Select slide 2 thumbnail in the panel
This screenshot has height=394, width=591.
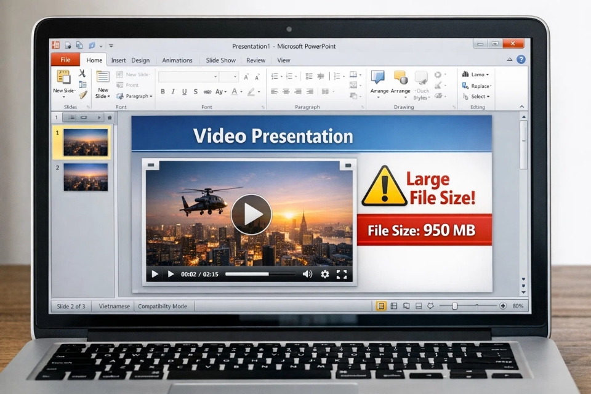click(x=86, y=178)
